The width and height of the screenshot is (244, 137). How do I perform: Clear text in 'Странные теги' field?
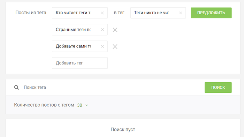pos(102,30)
